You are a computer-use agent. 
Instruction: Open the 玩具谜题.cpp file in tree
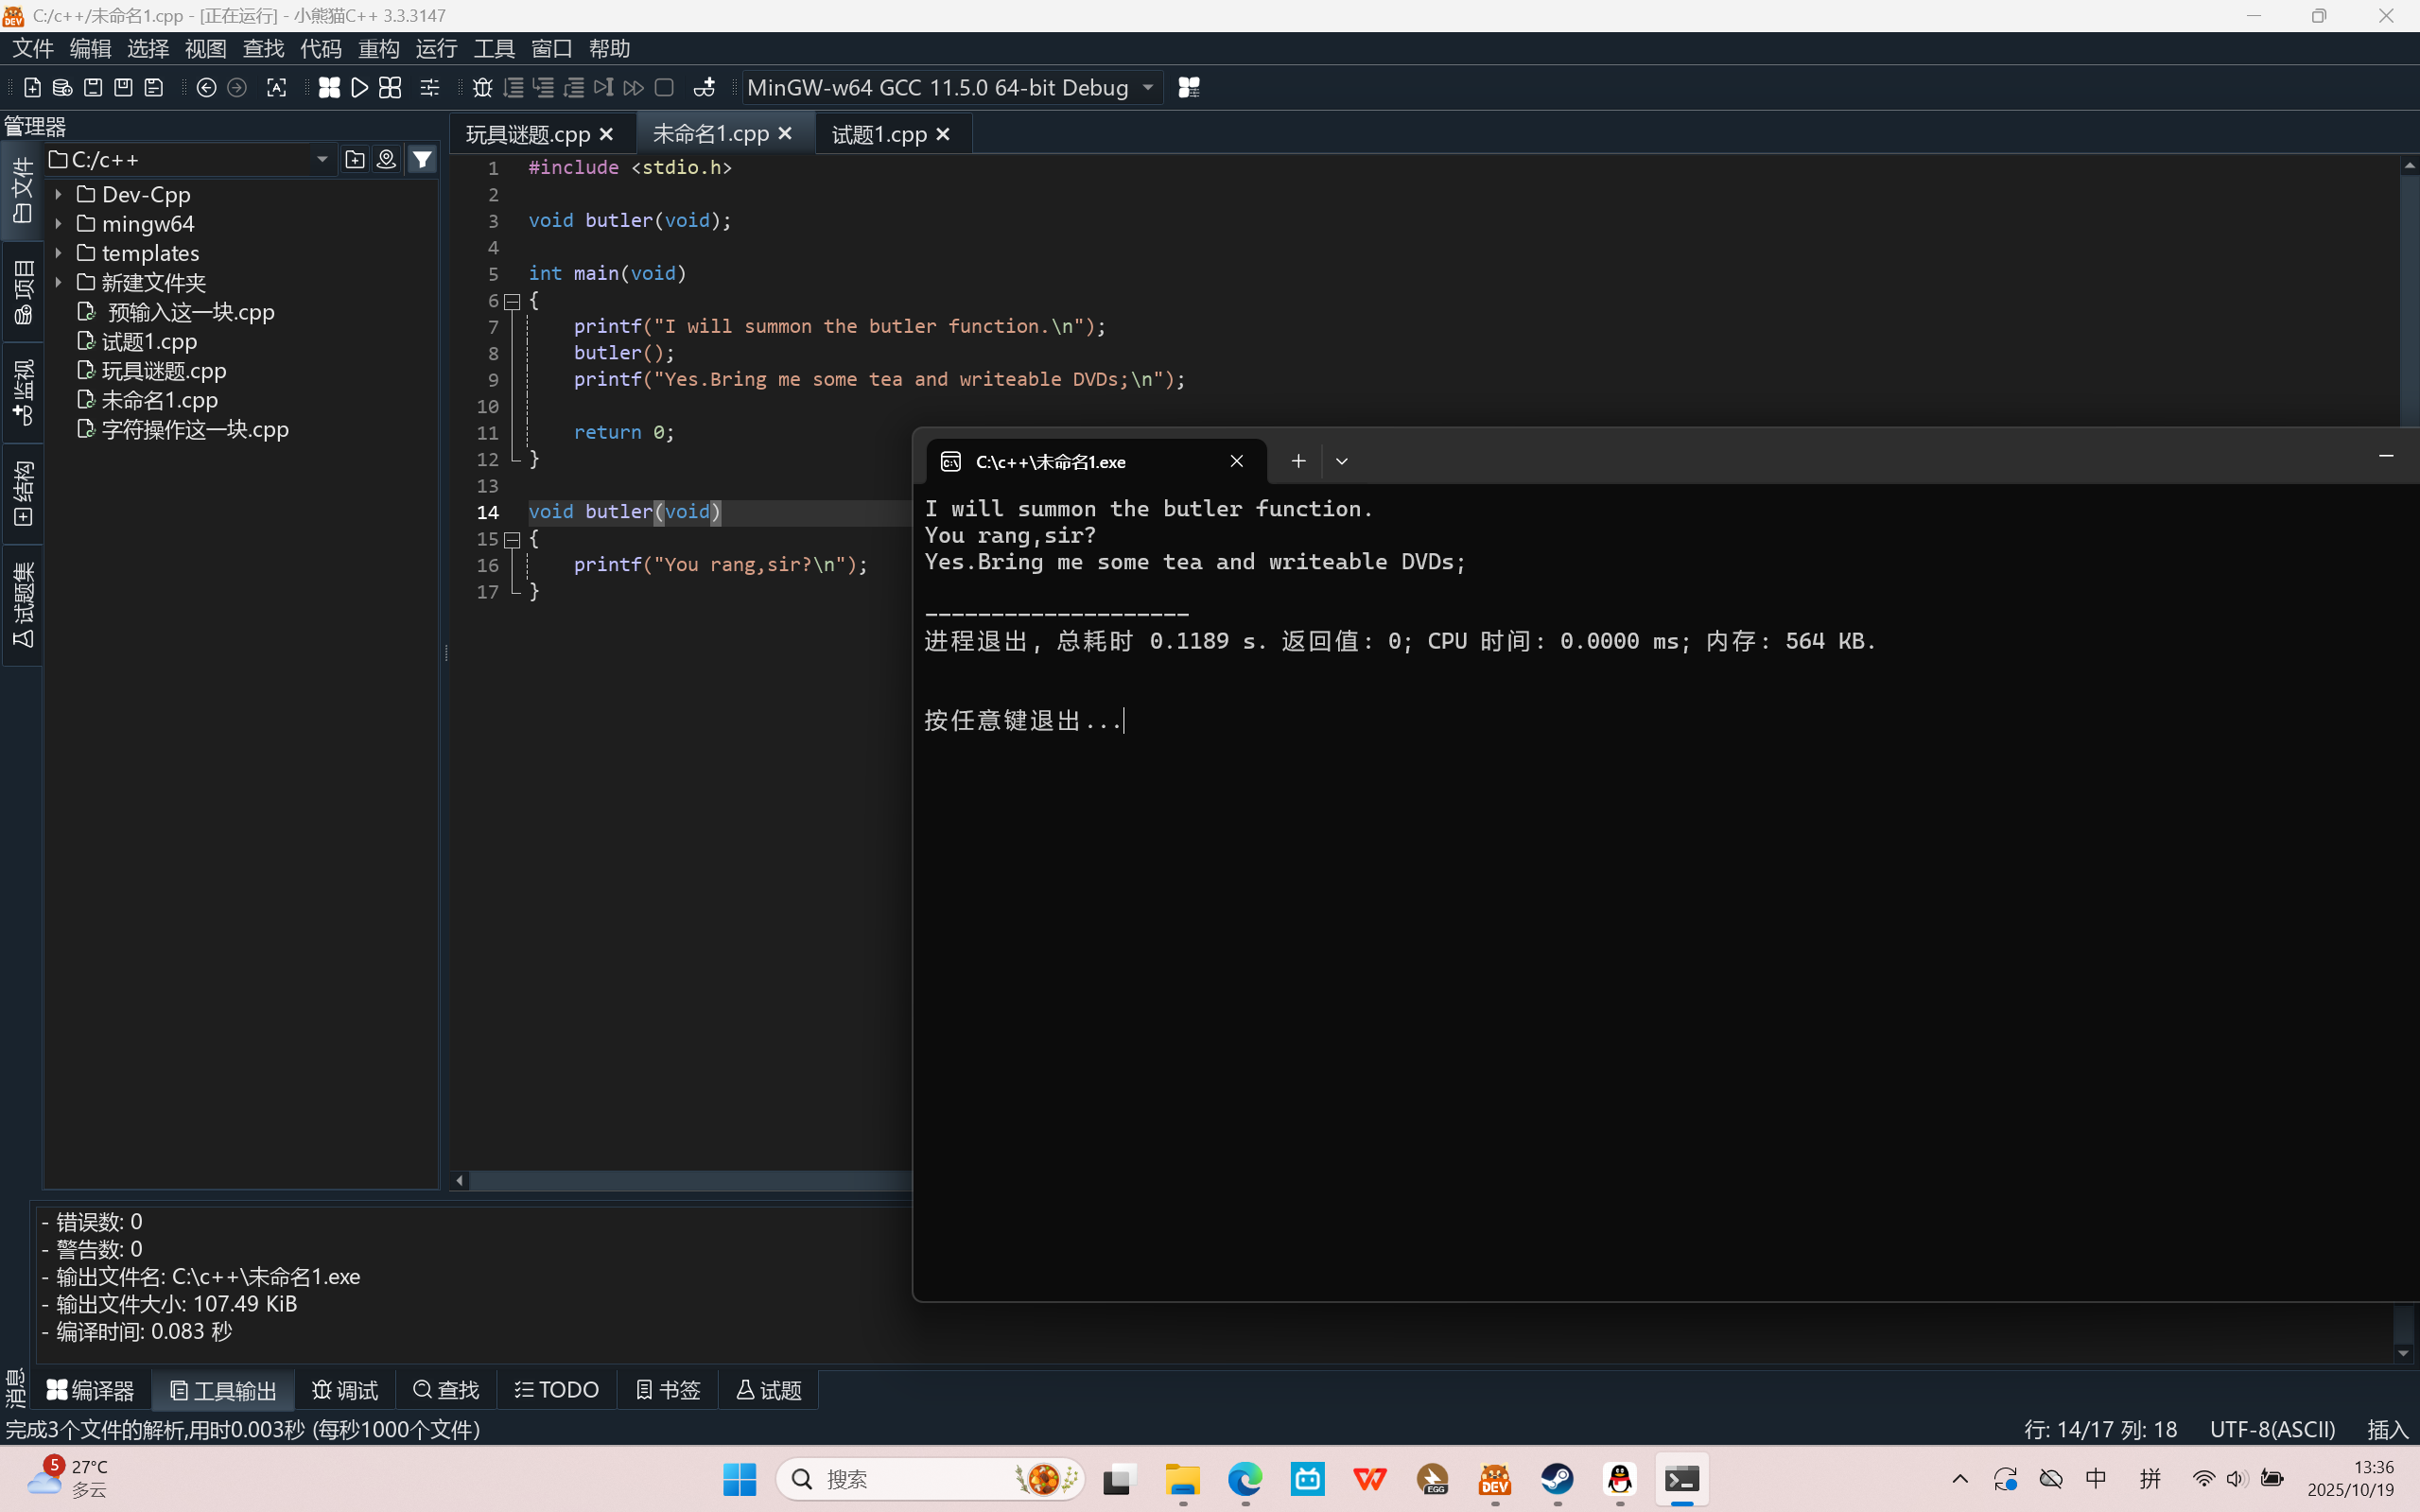[164, 371]
